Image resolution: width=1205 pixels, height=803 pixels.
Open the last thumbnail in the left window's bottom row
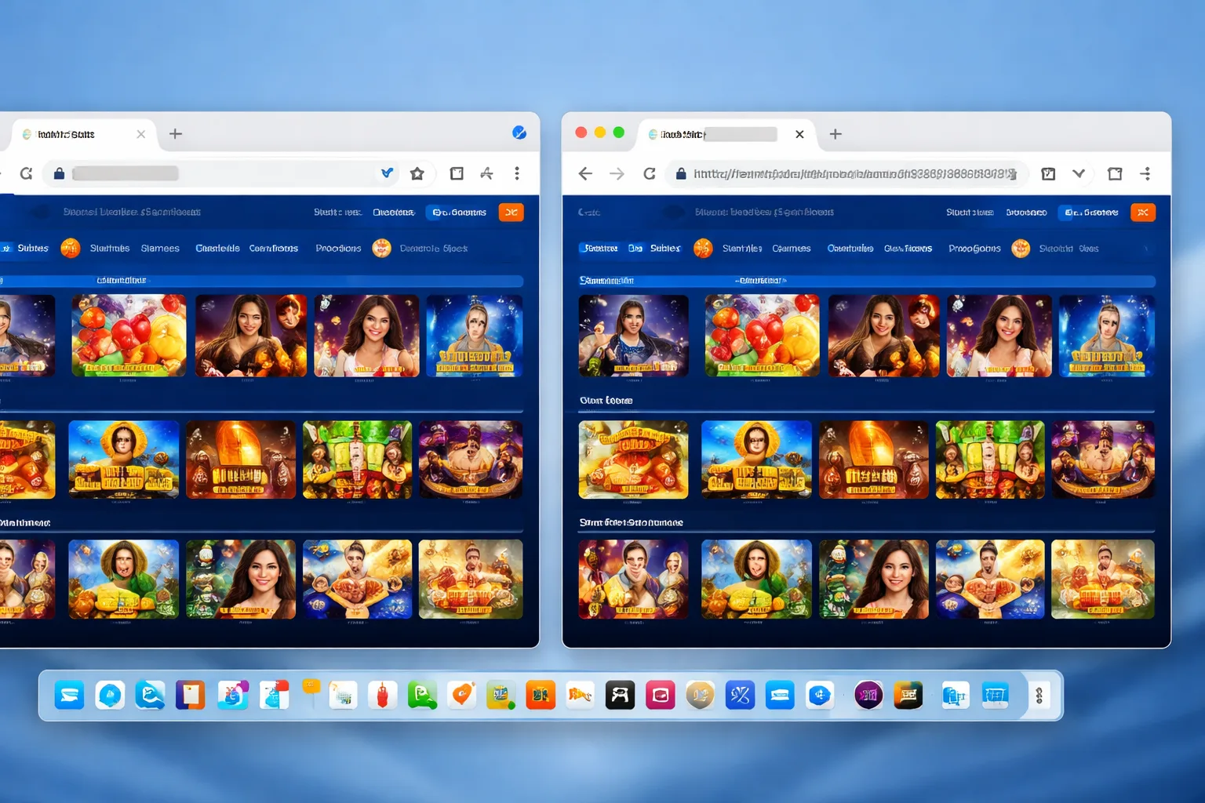click(471, 580)
